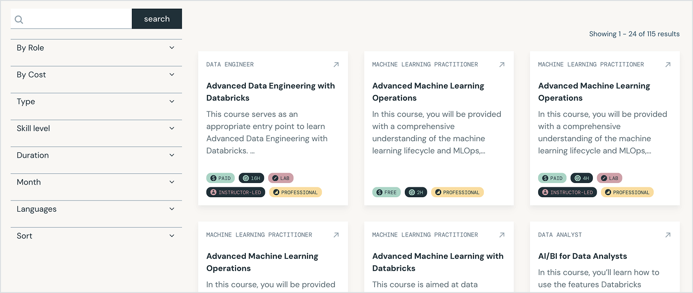Click the 4H duration tag

tap(582, 178)
